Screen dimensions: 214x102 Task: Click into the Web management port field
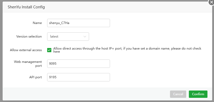[79, 63]
